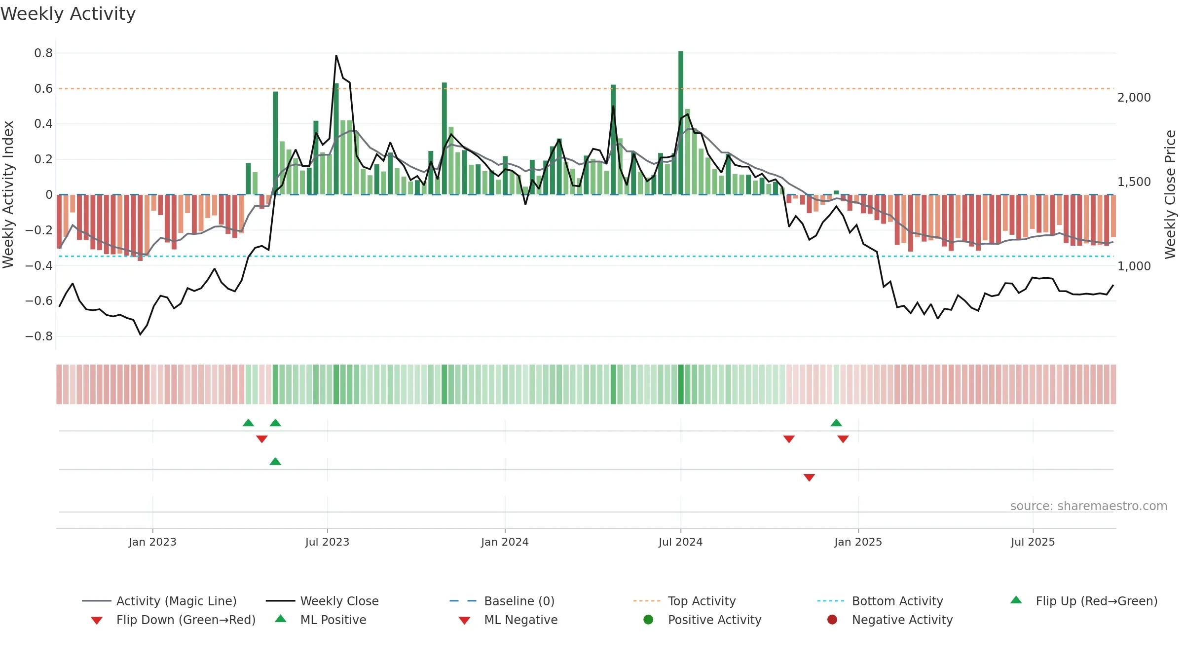Click the Jan 2025 x-axis label
This screenshot has height=666, width=1184.
858,542
